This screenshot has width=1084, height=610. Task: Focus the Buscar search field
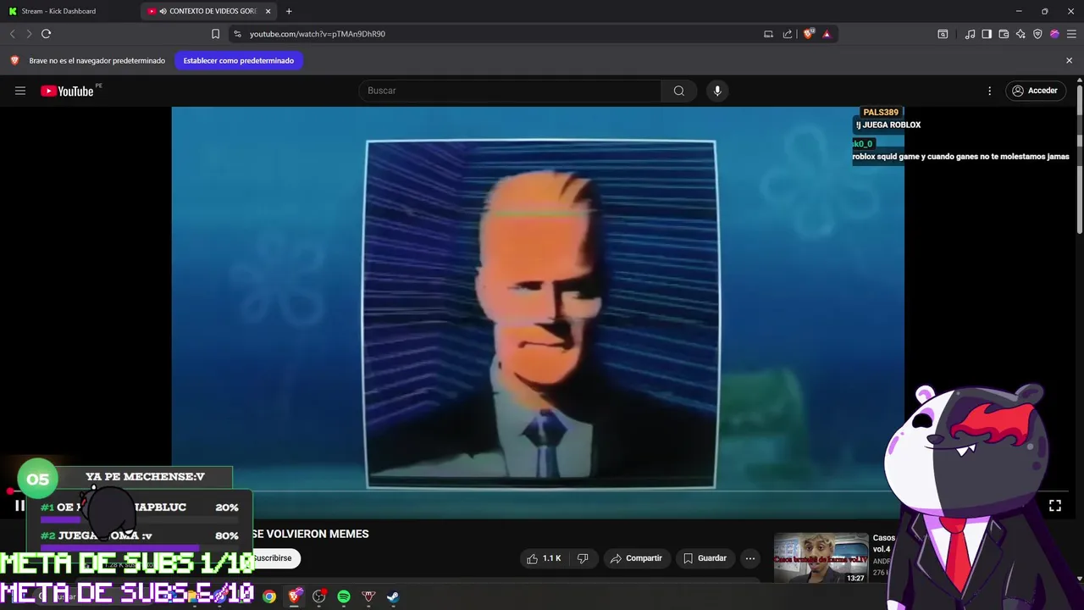coord(511,91)
